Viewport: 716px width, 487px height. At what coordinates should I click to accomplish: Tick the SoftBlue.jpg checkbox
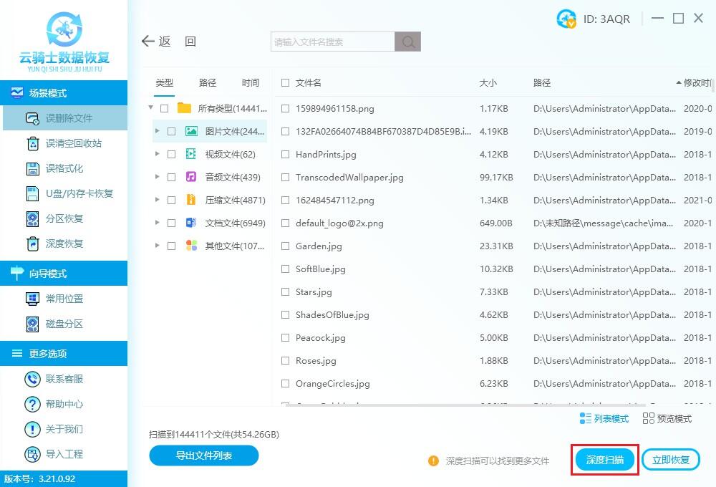pyautogui.click(x=286, y=269)
